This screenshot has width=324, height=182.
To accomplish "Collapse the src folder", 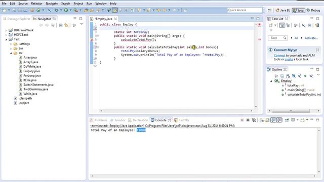I will click(11, 53).
